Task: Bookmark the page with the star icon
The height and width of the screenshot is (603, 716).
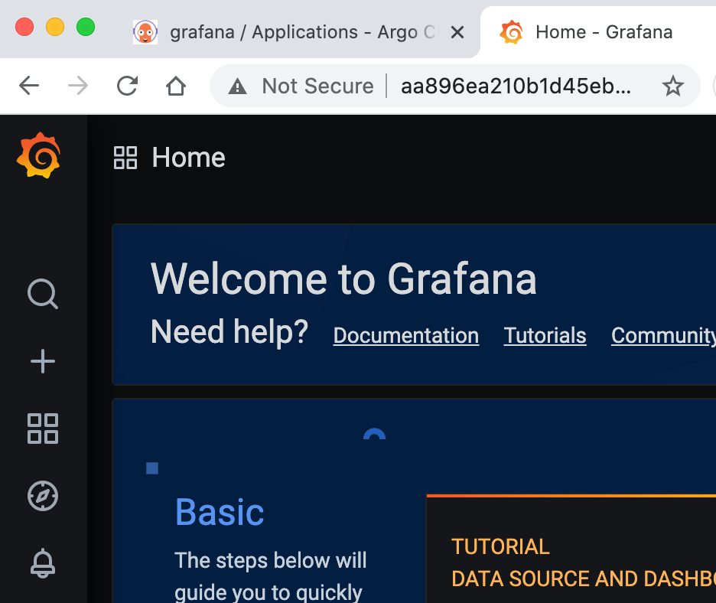Action: point(672,86)
